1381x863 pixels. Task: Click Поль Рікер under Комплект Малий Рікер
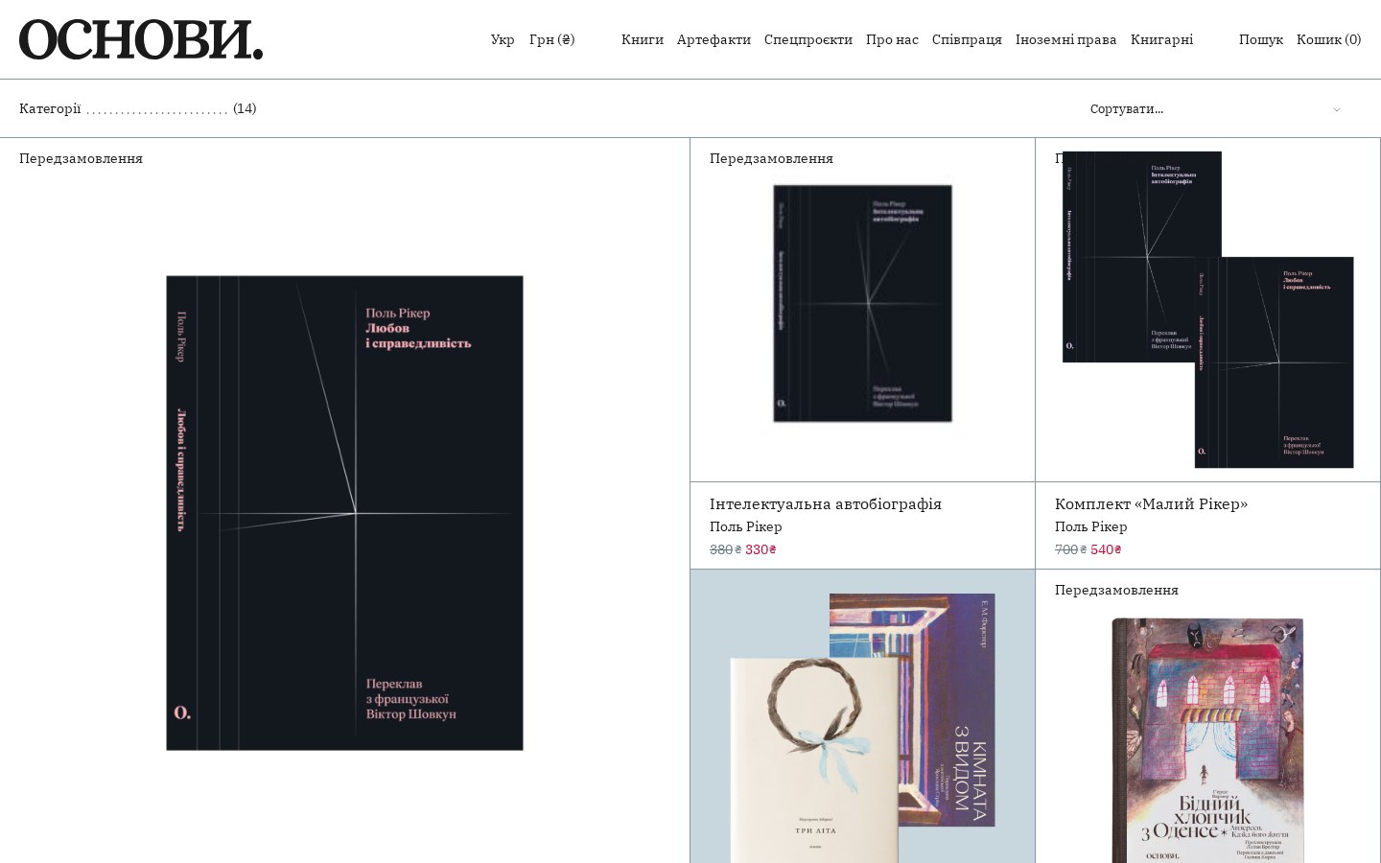coord(1091,526)
